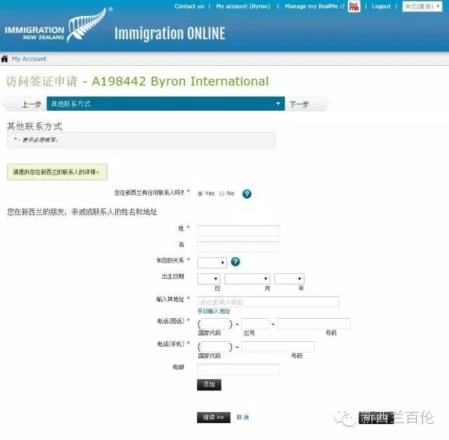The height and width of the screenshot is (440, 449).
Task: Click the help icon next to Yes/No question
Action: (x=247, y=194)
